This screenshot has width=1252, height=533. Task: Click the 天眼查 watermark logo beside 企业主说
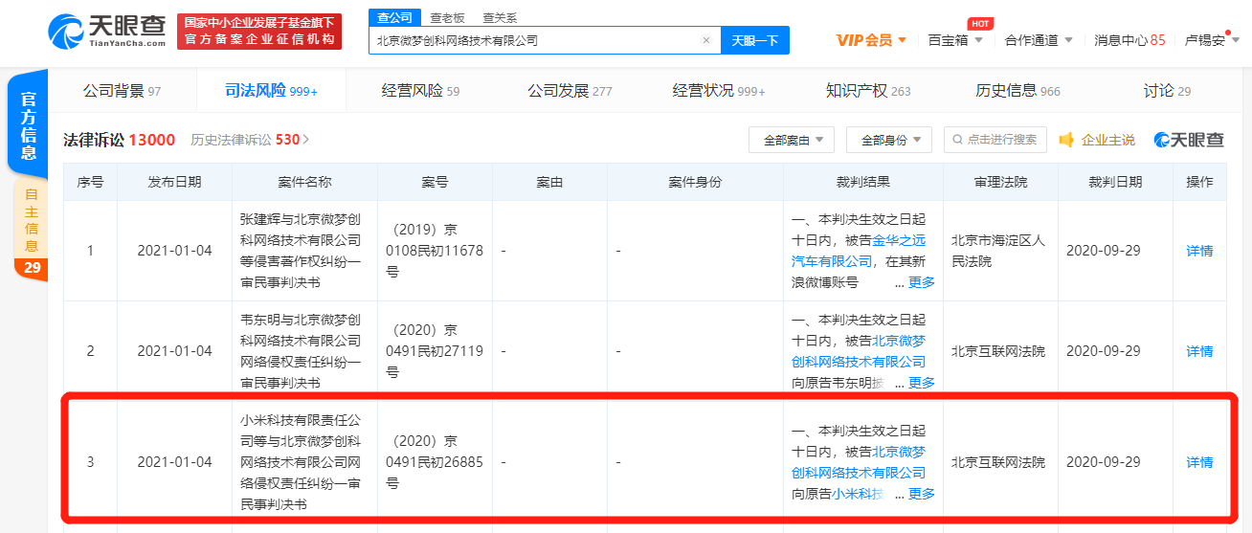pos(1189,140)
